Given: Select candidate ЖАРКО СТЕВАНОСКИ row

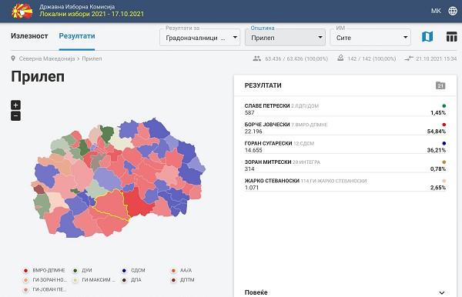Looking at the screenshot, I should coord(345,184).
